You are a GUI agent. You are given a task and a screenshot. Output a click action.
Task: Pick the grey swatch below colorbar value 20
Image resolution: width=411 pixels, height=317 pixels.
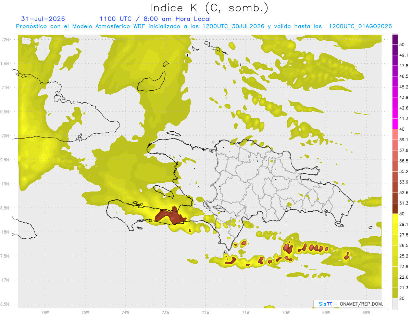click(395, 304)
